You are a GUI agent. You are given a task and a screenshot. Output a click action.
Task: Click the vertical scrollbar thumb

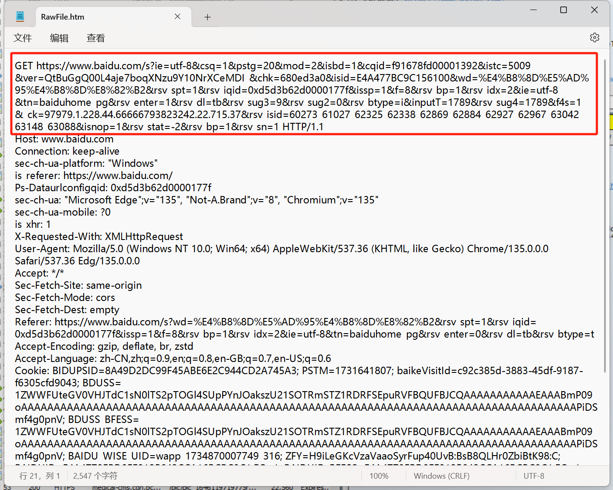point(605,216)
